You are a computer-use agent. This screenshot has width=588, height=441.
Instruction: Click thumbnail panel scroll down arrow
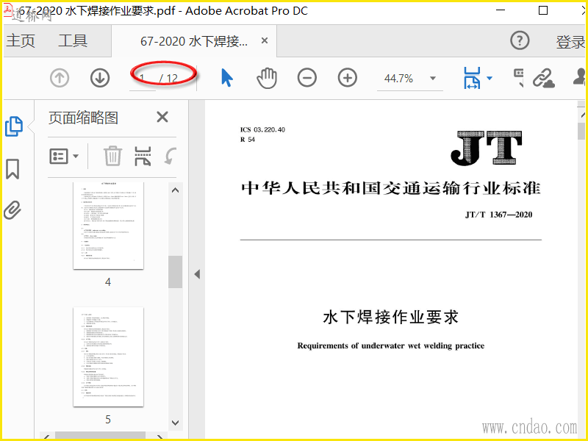(x=175, y=423)
